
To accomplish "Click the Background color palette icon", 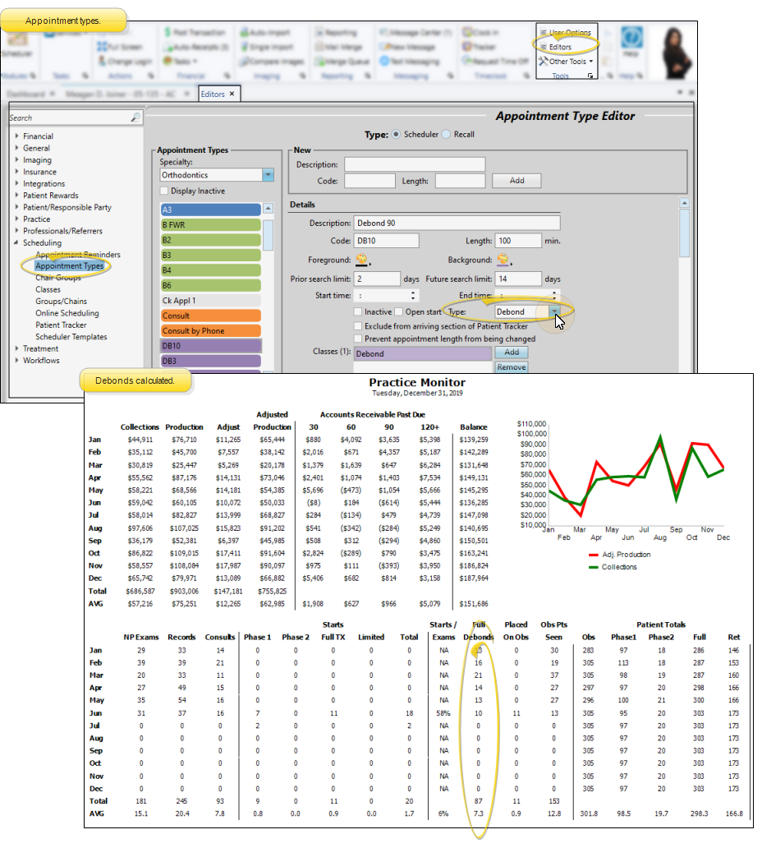I will click(503, 260).
